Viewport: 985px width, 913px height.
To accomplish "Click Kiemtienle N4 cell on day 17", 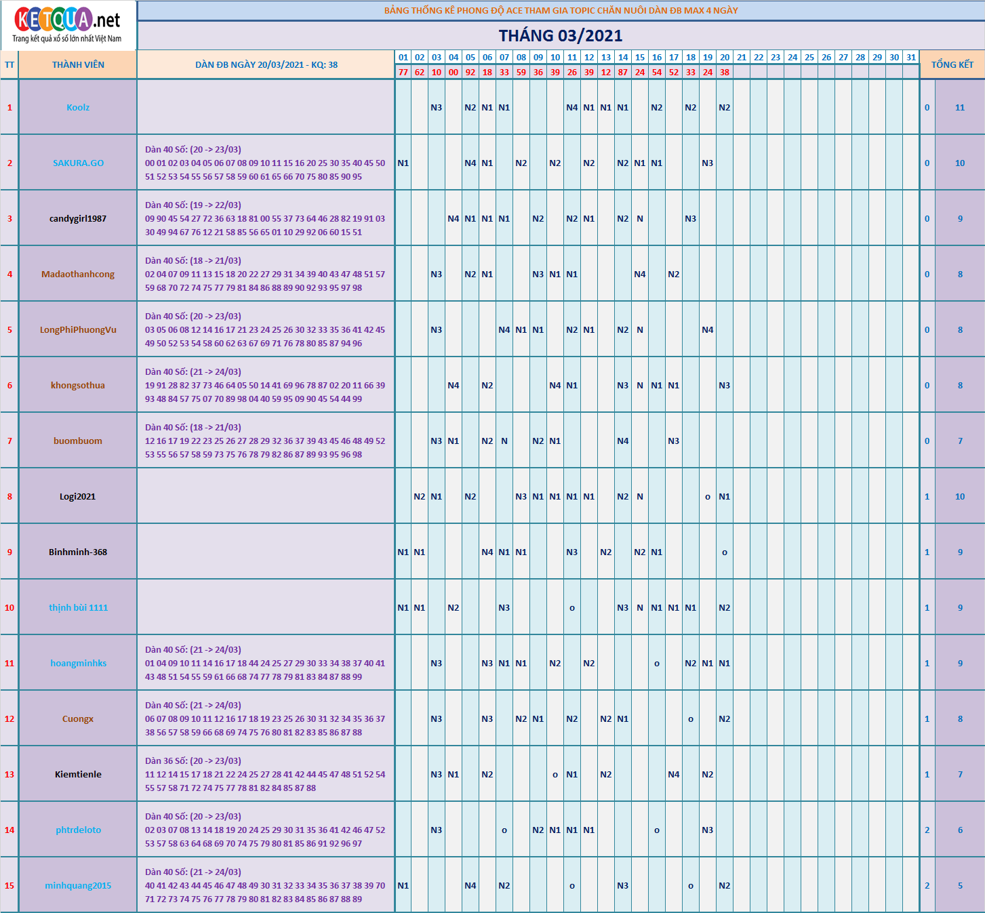I will click(674, 774).
